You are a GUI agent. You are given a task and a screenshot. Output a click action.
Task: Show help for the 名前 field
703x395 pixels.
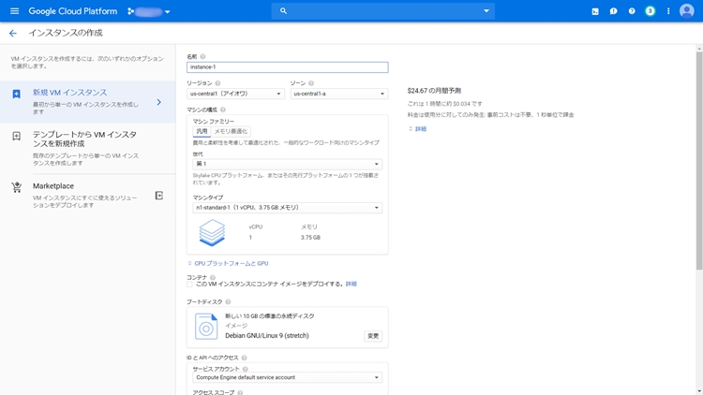pyautogui.click(x=202, y=56)
